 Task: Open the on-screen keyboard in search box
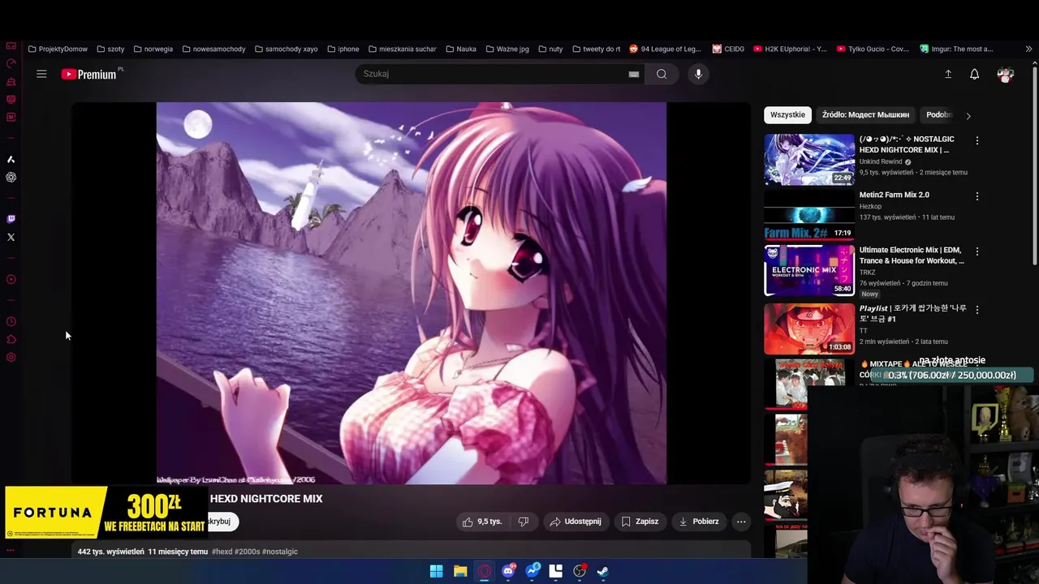tap(633, 74)
